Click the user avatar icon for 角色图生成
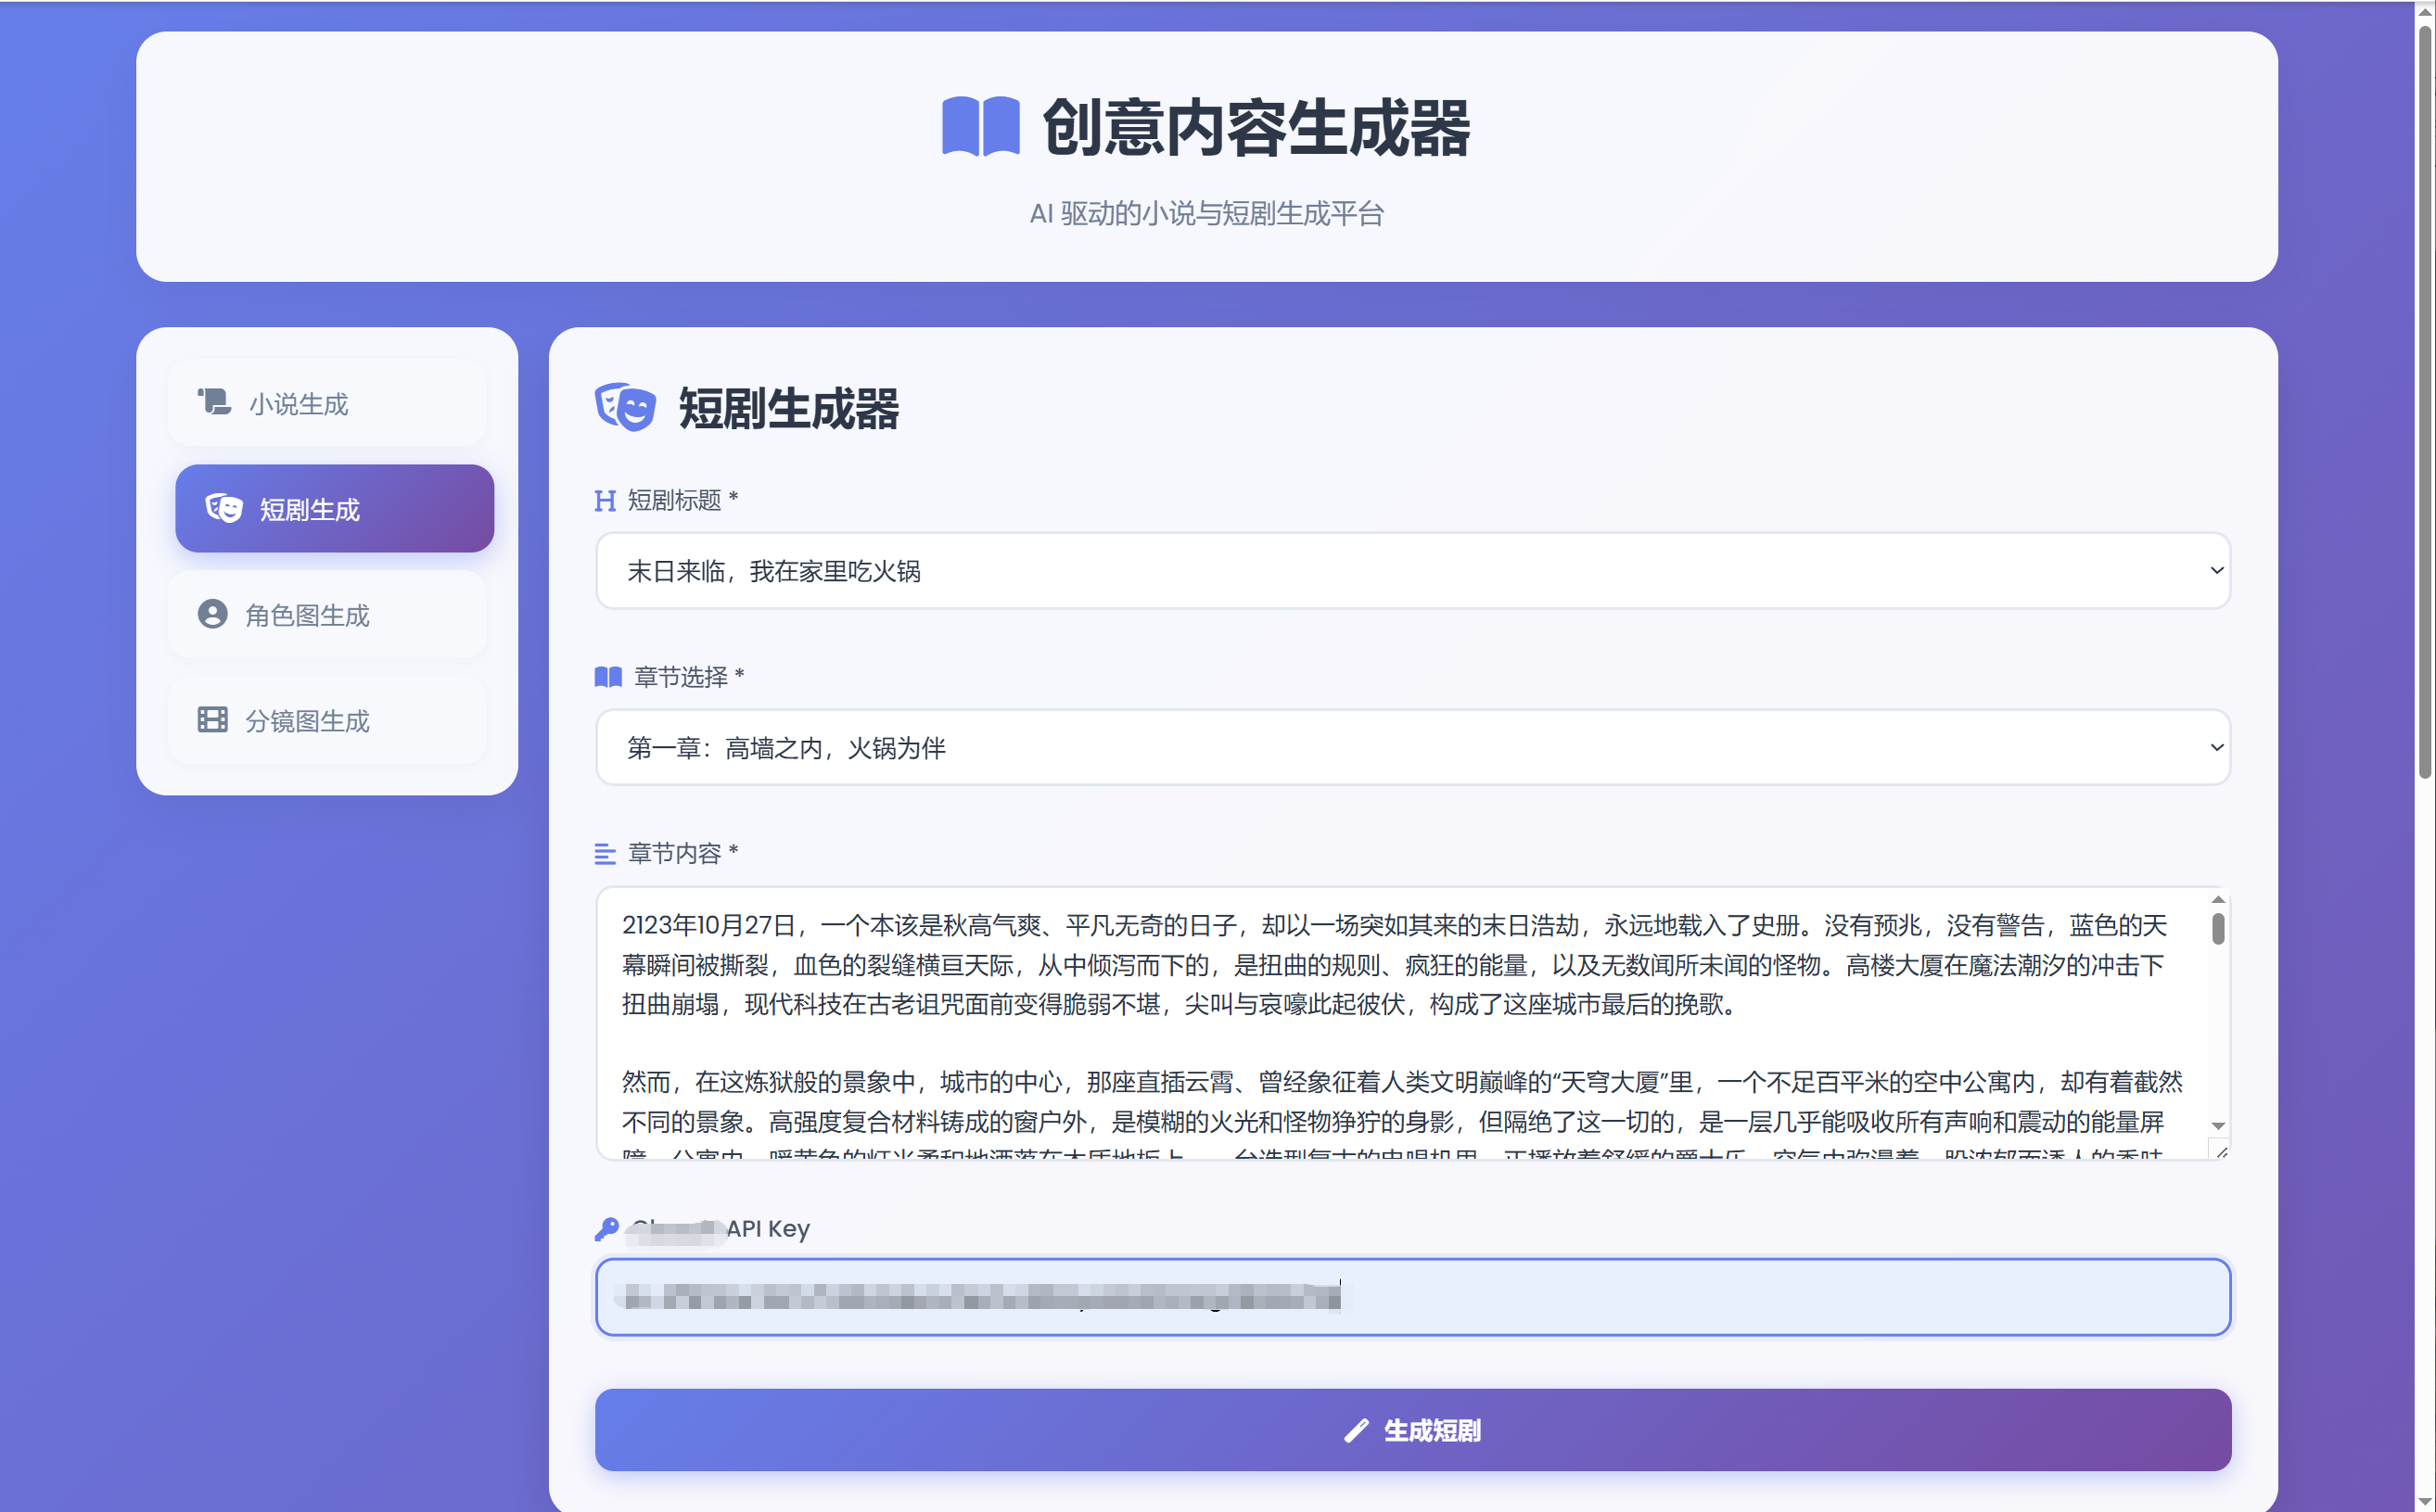This screenshot has width=2436, height=1512. coord(212,614)
